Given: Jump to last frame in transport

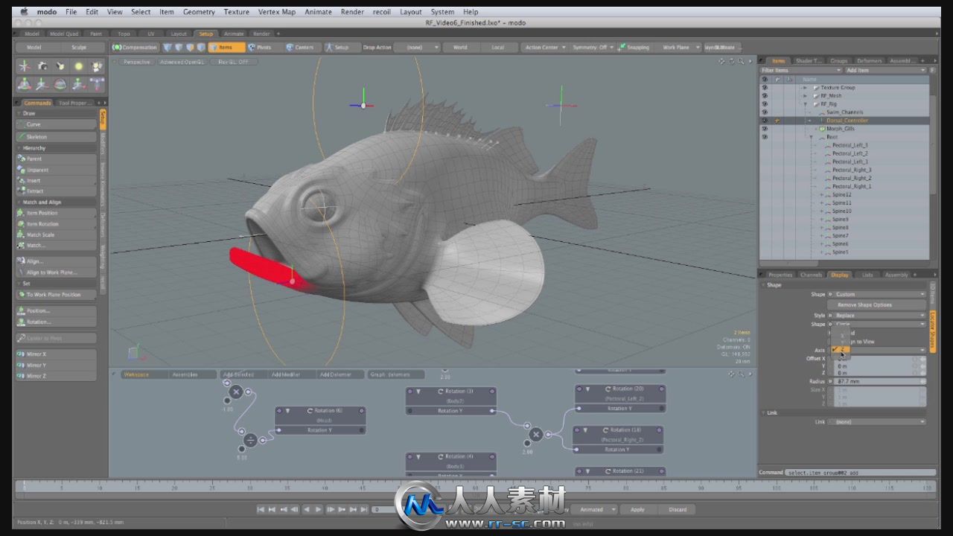Looking at the screenshot, I should [x=364, y=509].
